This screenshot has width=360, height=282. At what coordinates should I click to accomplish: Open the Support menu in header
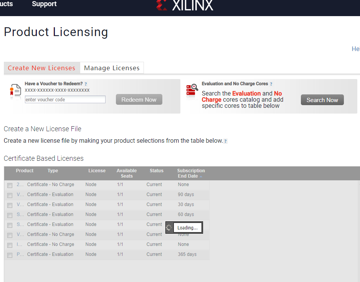(44, 4)
